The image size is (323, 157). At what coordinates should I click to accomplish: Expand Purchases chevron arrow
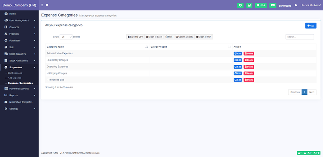click(x=35, y=41)
